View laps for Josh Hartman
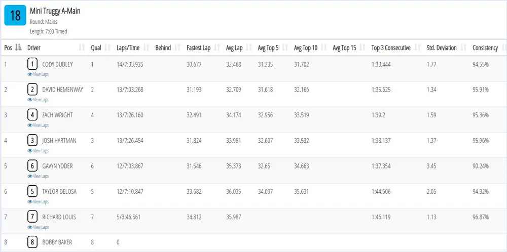 click(x=38, y=151)
